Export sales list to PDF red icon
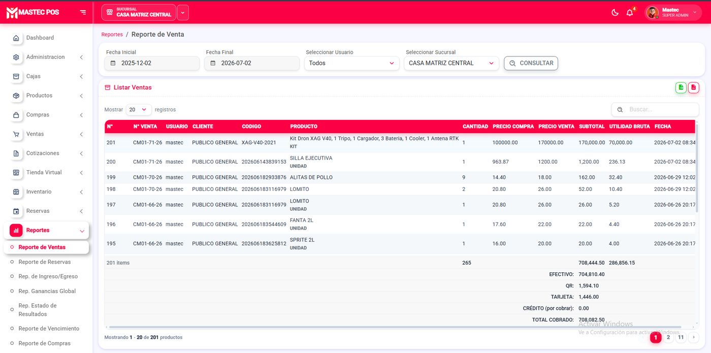Viewport: 711px width, 353px height. (694, 88)
